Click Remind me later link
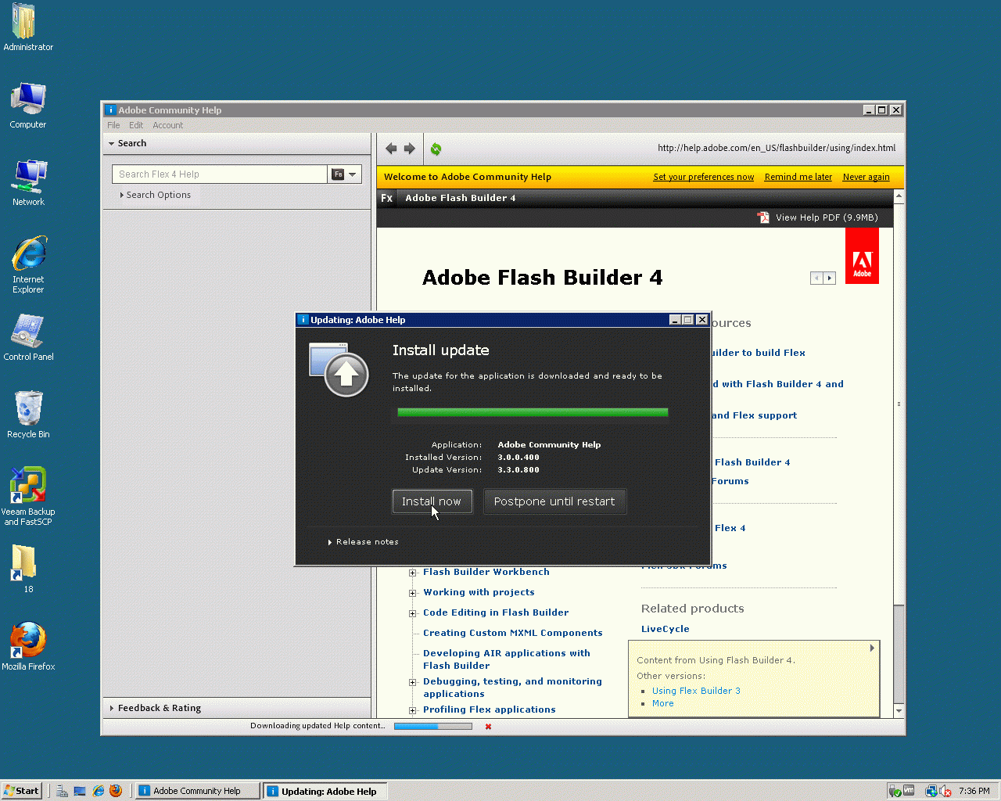This screenshot has height=801, width=1001. coord(798,177)
